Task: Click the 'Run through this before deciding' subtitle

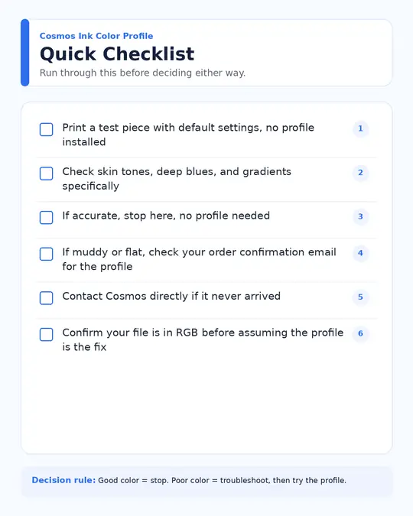Action: point(142,73)
